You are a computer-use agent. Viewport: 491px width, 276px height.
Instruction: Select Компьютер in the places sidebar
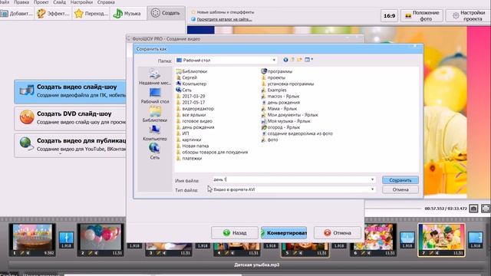155,133
